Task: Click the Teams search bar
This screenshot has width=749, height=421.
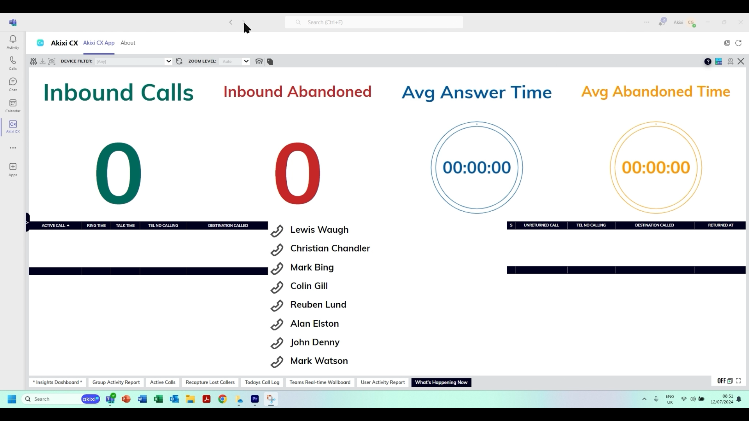Action: pos(373,22)
